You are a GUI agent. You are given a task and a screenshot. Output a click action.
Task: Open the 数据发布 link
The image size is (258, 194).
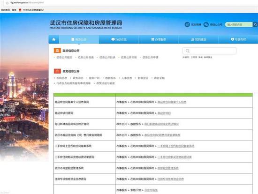point(110,78)
